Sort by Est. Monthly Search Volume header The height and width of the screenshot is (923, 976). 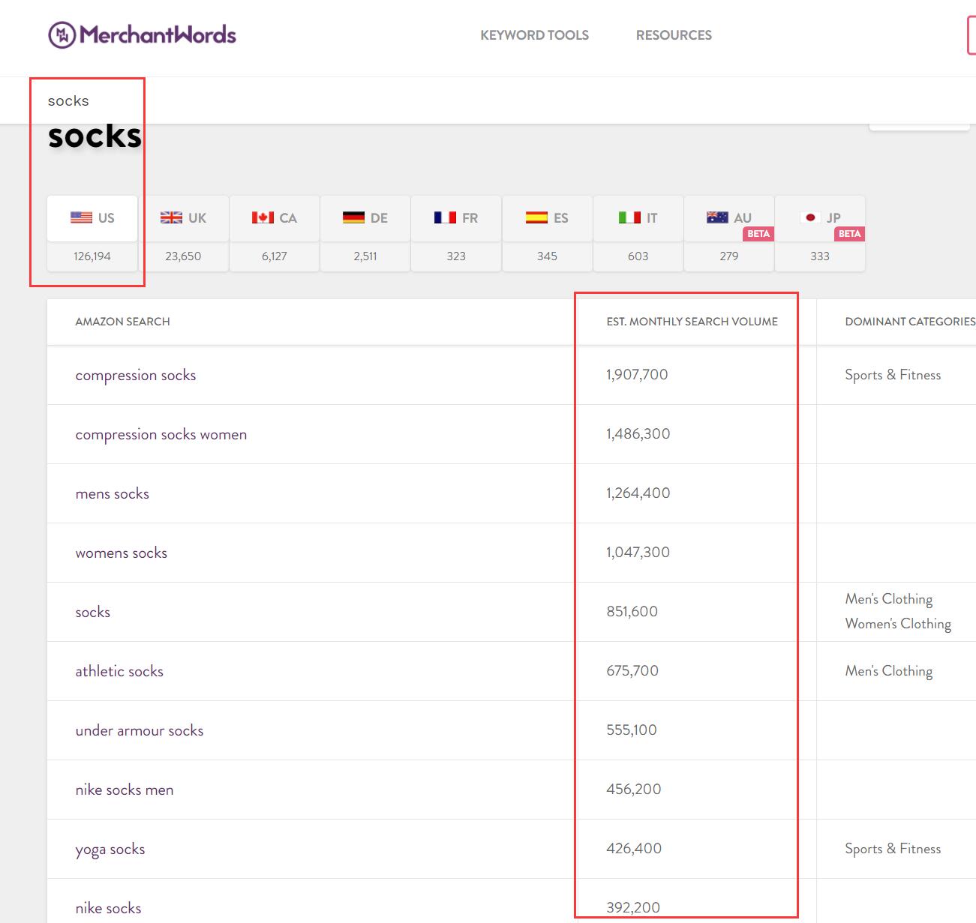(692, 322)
